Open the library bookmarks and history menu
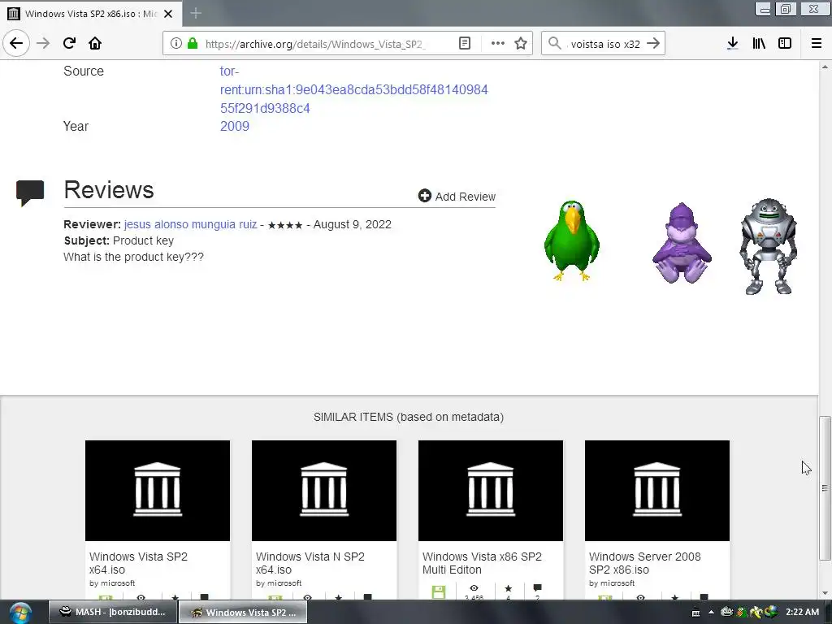Screen dimensions: 832x624 (x=759, y=44)
